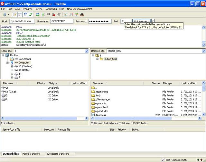The width and height of the screenshot is (206, 162).
Task: Expand the F: drive node
Action: 12,77
